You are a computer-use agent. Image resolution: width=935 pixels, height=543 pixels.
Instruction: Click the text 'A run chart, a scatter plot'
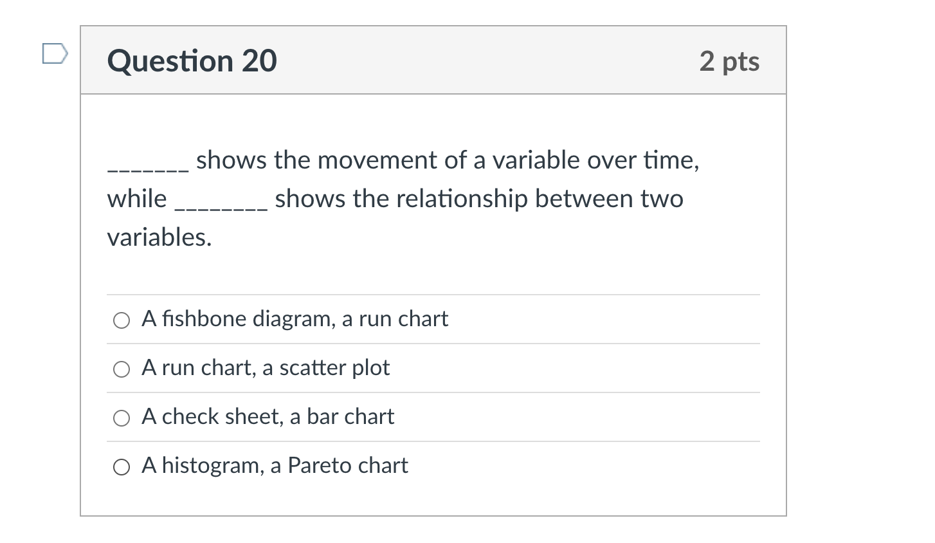pos(266,368)
